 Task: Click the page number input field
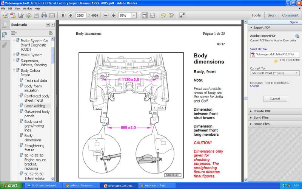(x=80, y=15)
